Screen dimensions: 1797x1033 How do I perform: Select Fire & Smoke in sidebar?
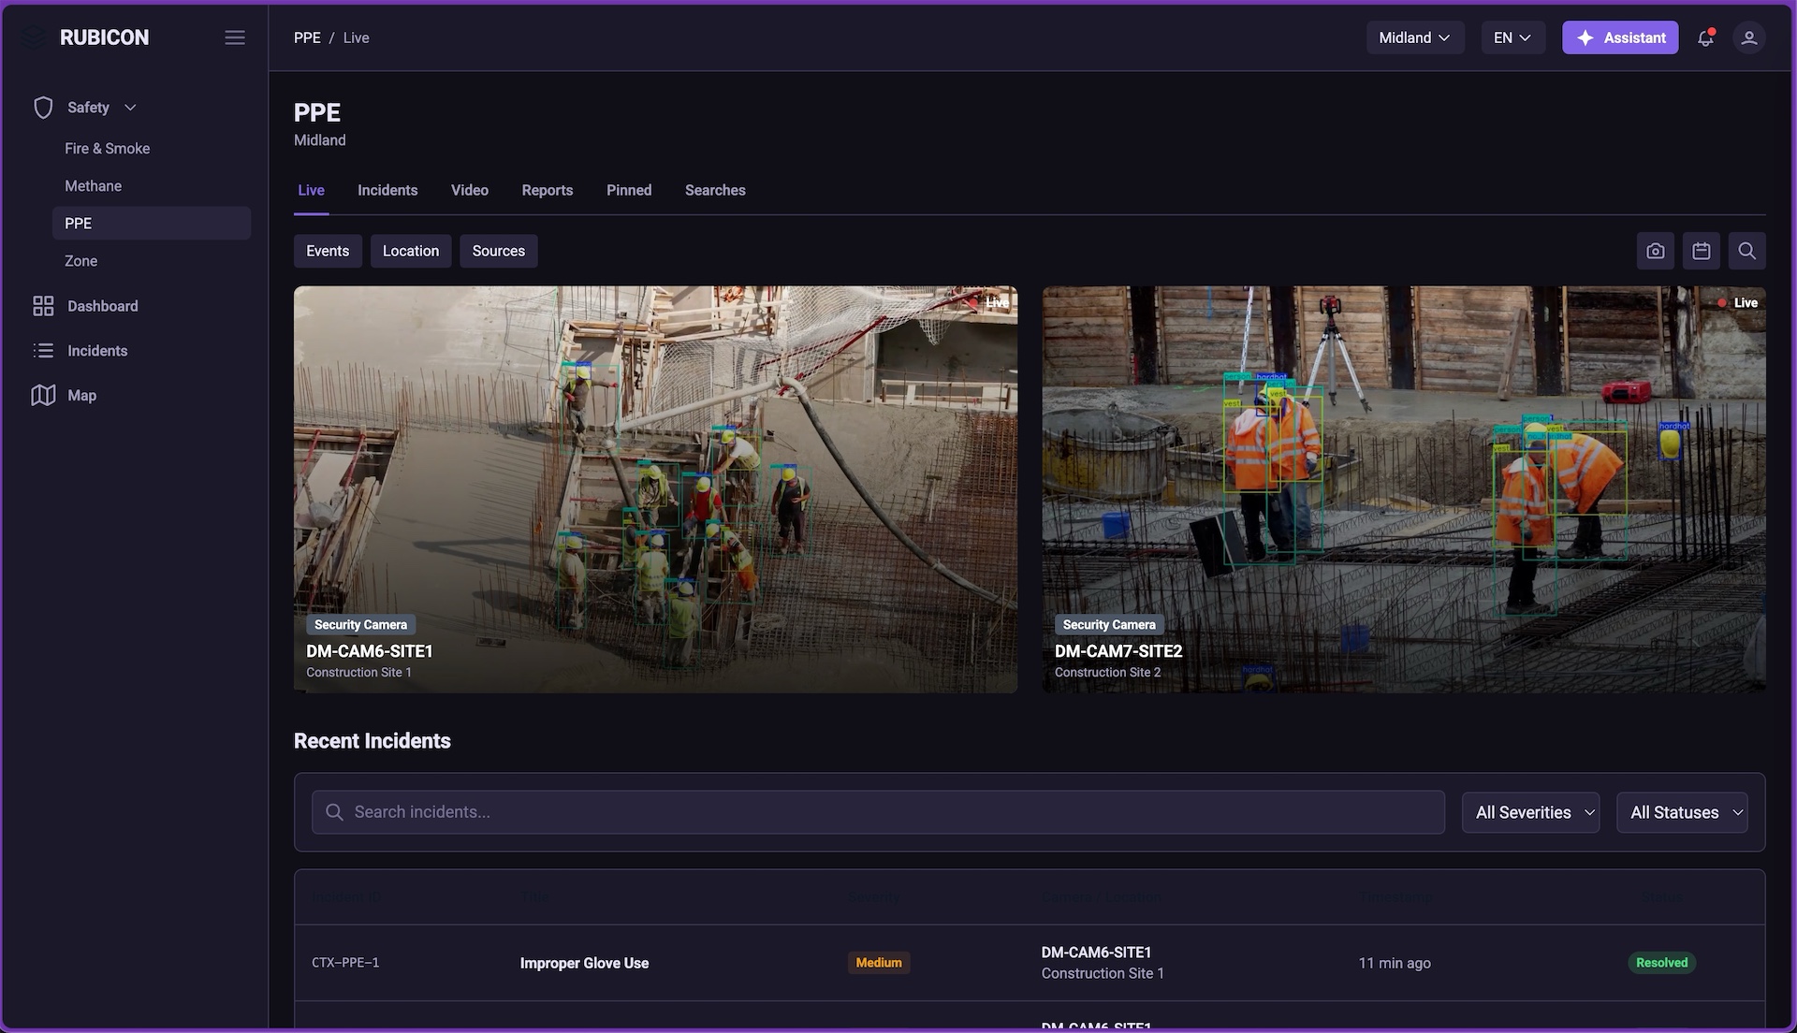point(107,149)
